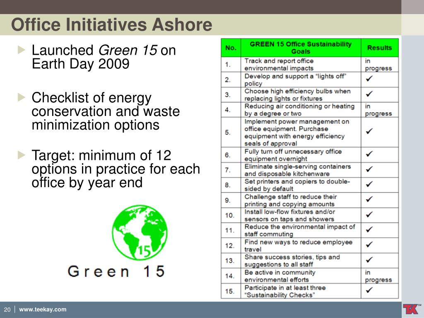Image resolution: width=424 pixels, height=318 pixels.
Task: Click the checkmark for the lights off policy
Action: point(369,79)
